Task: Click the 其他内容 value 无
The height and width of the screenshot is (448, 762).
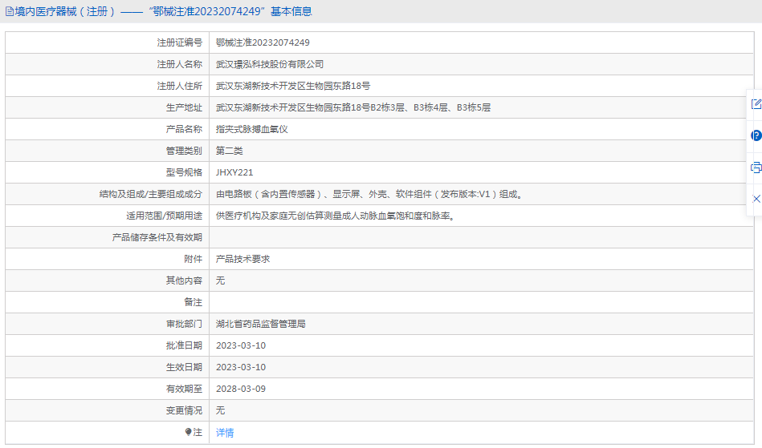Action: click(221, 281)
